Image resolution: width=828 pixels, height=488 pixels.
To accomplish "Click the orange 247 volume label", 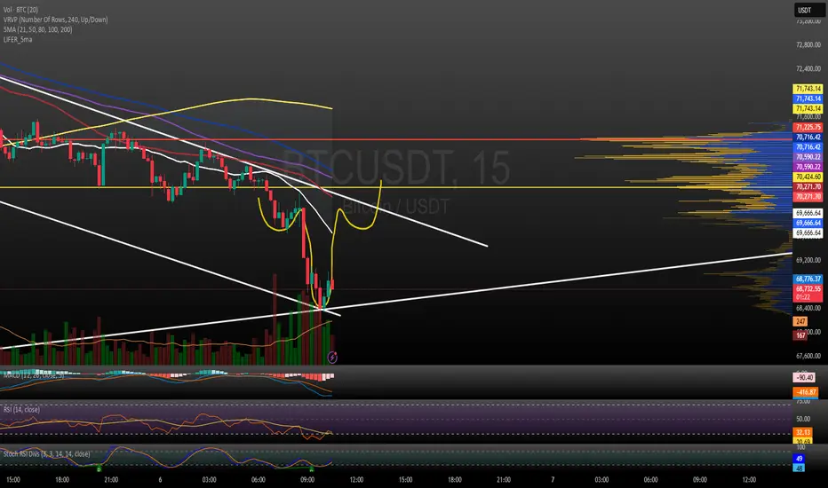I will [800, 321].
